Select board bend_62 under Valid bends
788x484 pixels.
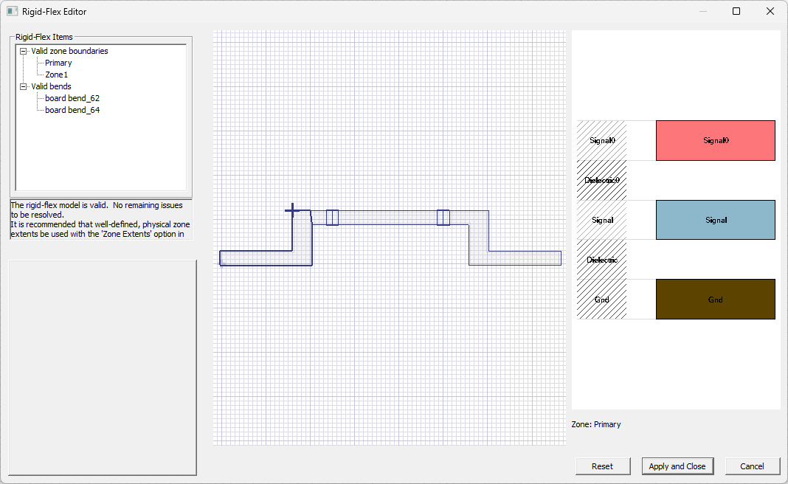pyautogui.click(x=72, y=97)
